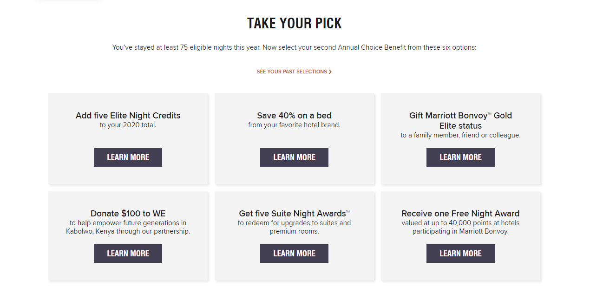
Task: Click LEARN MORE under Add five Elite Night Credits
Action: pyautogui.click(x=128, y=157)
